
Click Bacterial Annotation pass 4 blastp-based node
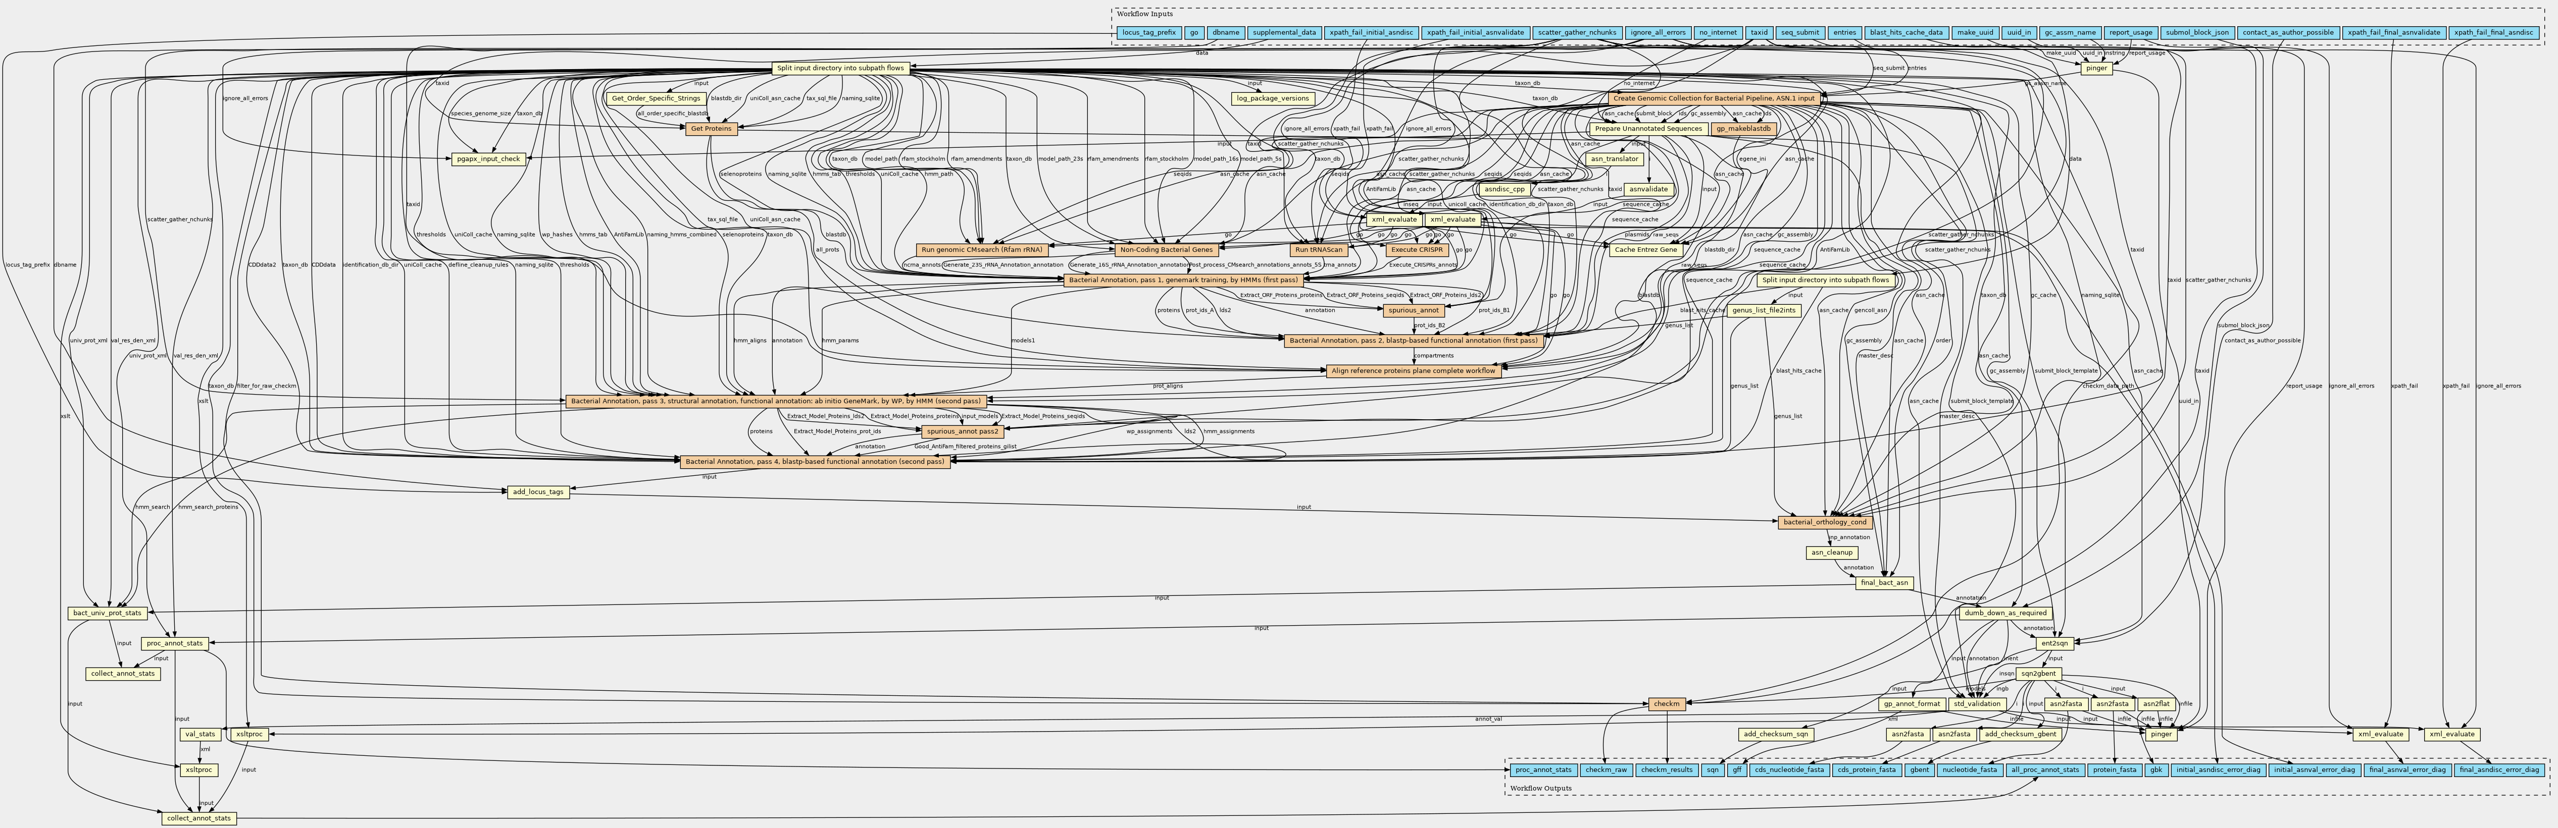[814, 462]
